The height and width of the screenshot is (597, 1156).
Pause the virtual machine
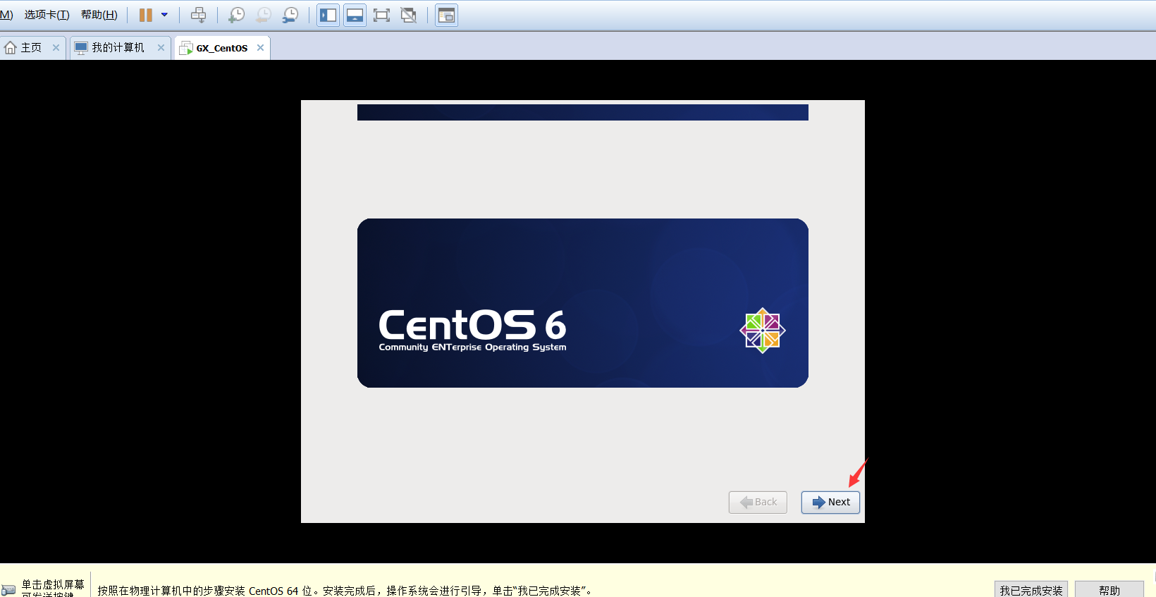click(x=146, y=15)
